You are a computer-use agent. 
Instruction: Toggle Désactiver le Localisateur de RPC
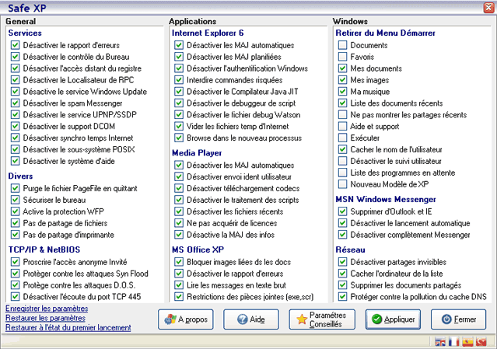pyautogui.click(x=15, y=80)
